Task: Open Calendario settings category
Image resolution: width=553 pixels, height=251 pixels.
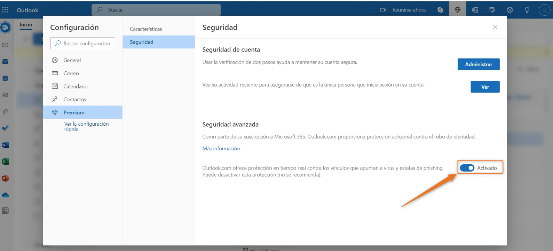Action: pyautogui.click(x=82, y=86)
